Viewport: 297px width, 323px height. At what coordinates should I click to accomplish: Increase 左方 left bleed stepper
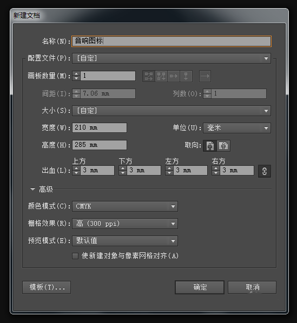pyautogui.click(x=169, y=168)
